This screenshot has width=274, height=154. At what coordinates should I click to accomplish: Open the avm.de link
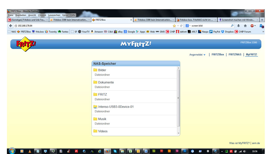click(256, 143)
